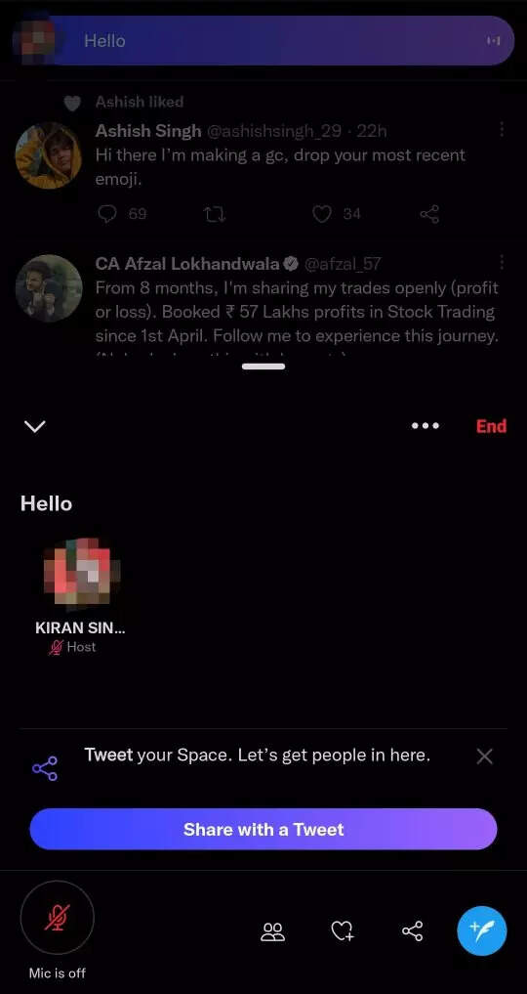Compose a tweet with the blue quill button
The image size is (527, 994).
pyautogui.click(x=482, y=930)
